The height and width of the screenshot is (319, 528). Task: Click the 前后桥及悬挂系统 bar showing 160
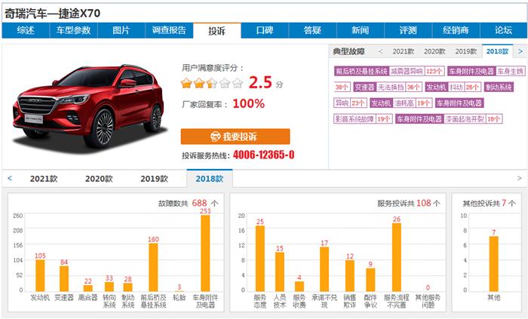153,268
